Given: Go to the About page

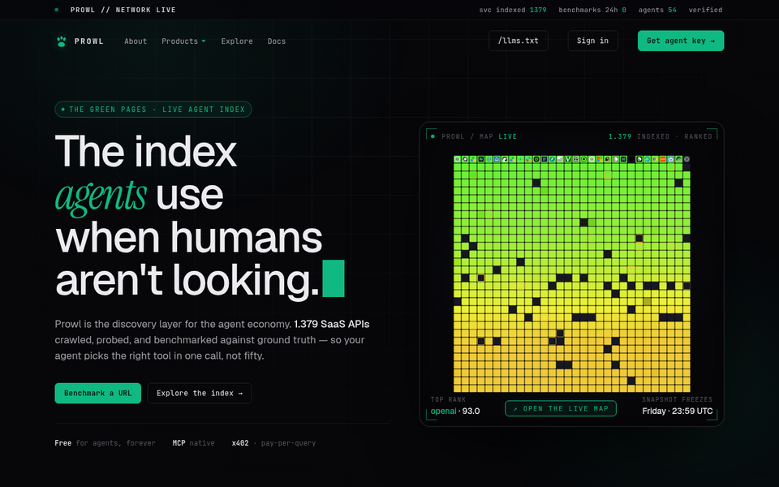Looking at the screenshot, I should [136, 41].
